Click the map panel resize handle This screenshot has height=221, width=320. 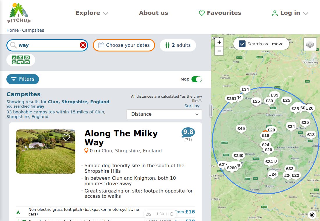[x=211, y=110]
